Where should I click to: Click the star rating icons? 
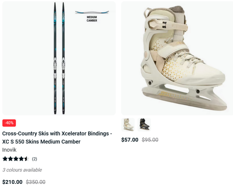tap(16, 159)
